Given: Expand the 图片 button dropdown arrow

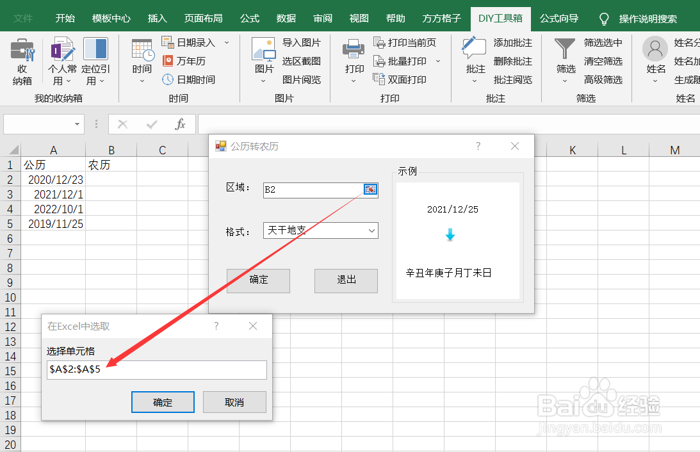Looking at the screenshot, I should point(263,81).
